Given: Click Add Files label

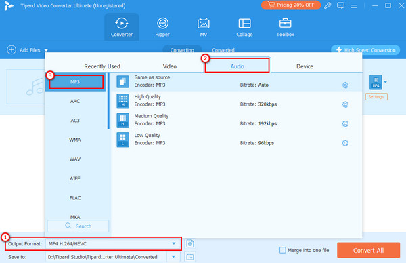Looking at the screenshot, I should [x=30, y=50].
